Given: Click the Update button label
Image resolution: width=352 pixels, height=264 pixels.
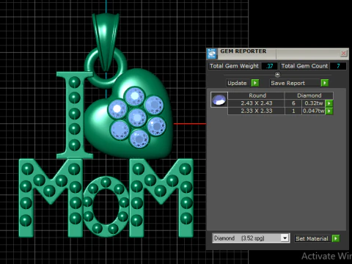Looking at the screenshot, I should pyautogui.click(x=237, y=83).
